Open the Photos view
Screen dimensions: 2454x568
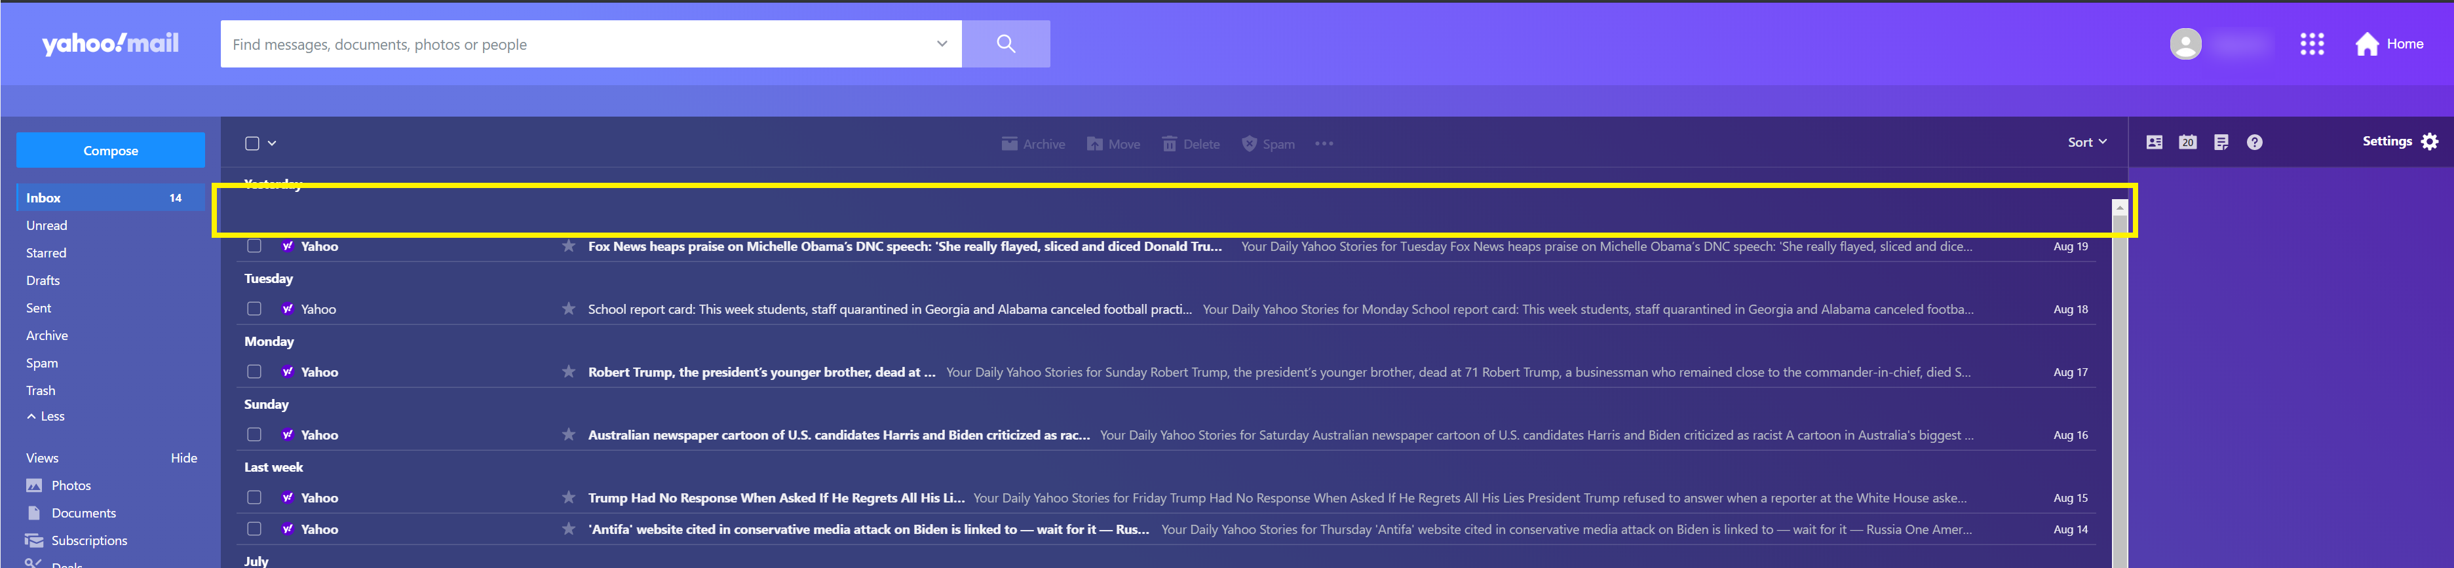point(59,486)
